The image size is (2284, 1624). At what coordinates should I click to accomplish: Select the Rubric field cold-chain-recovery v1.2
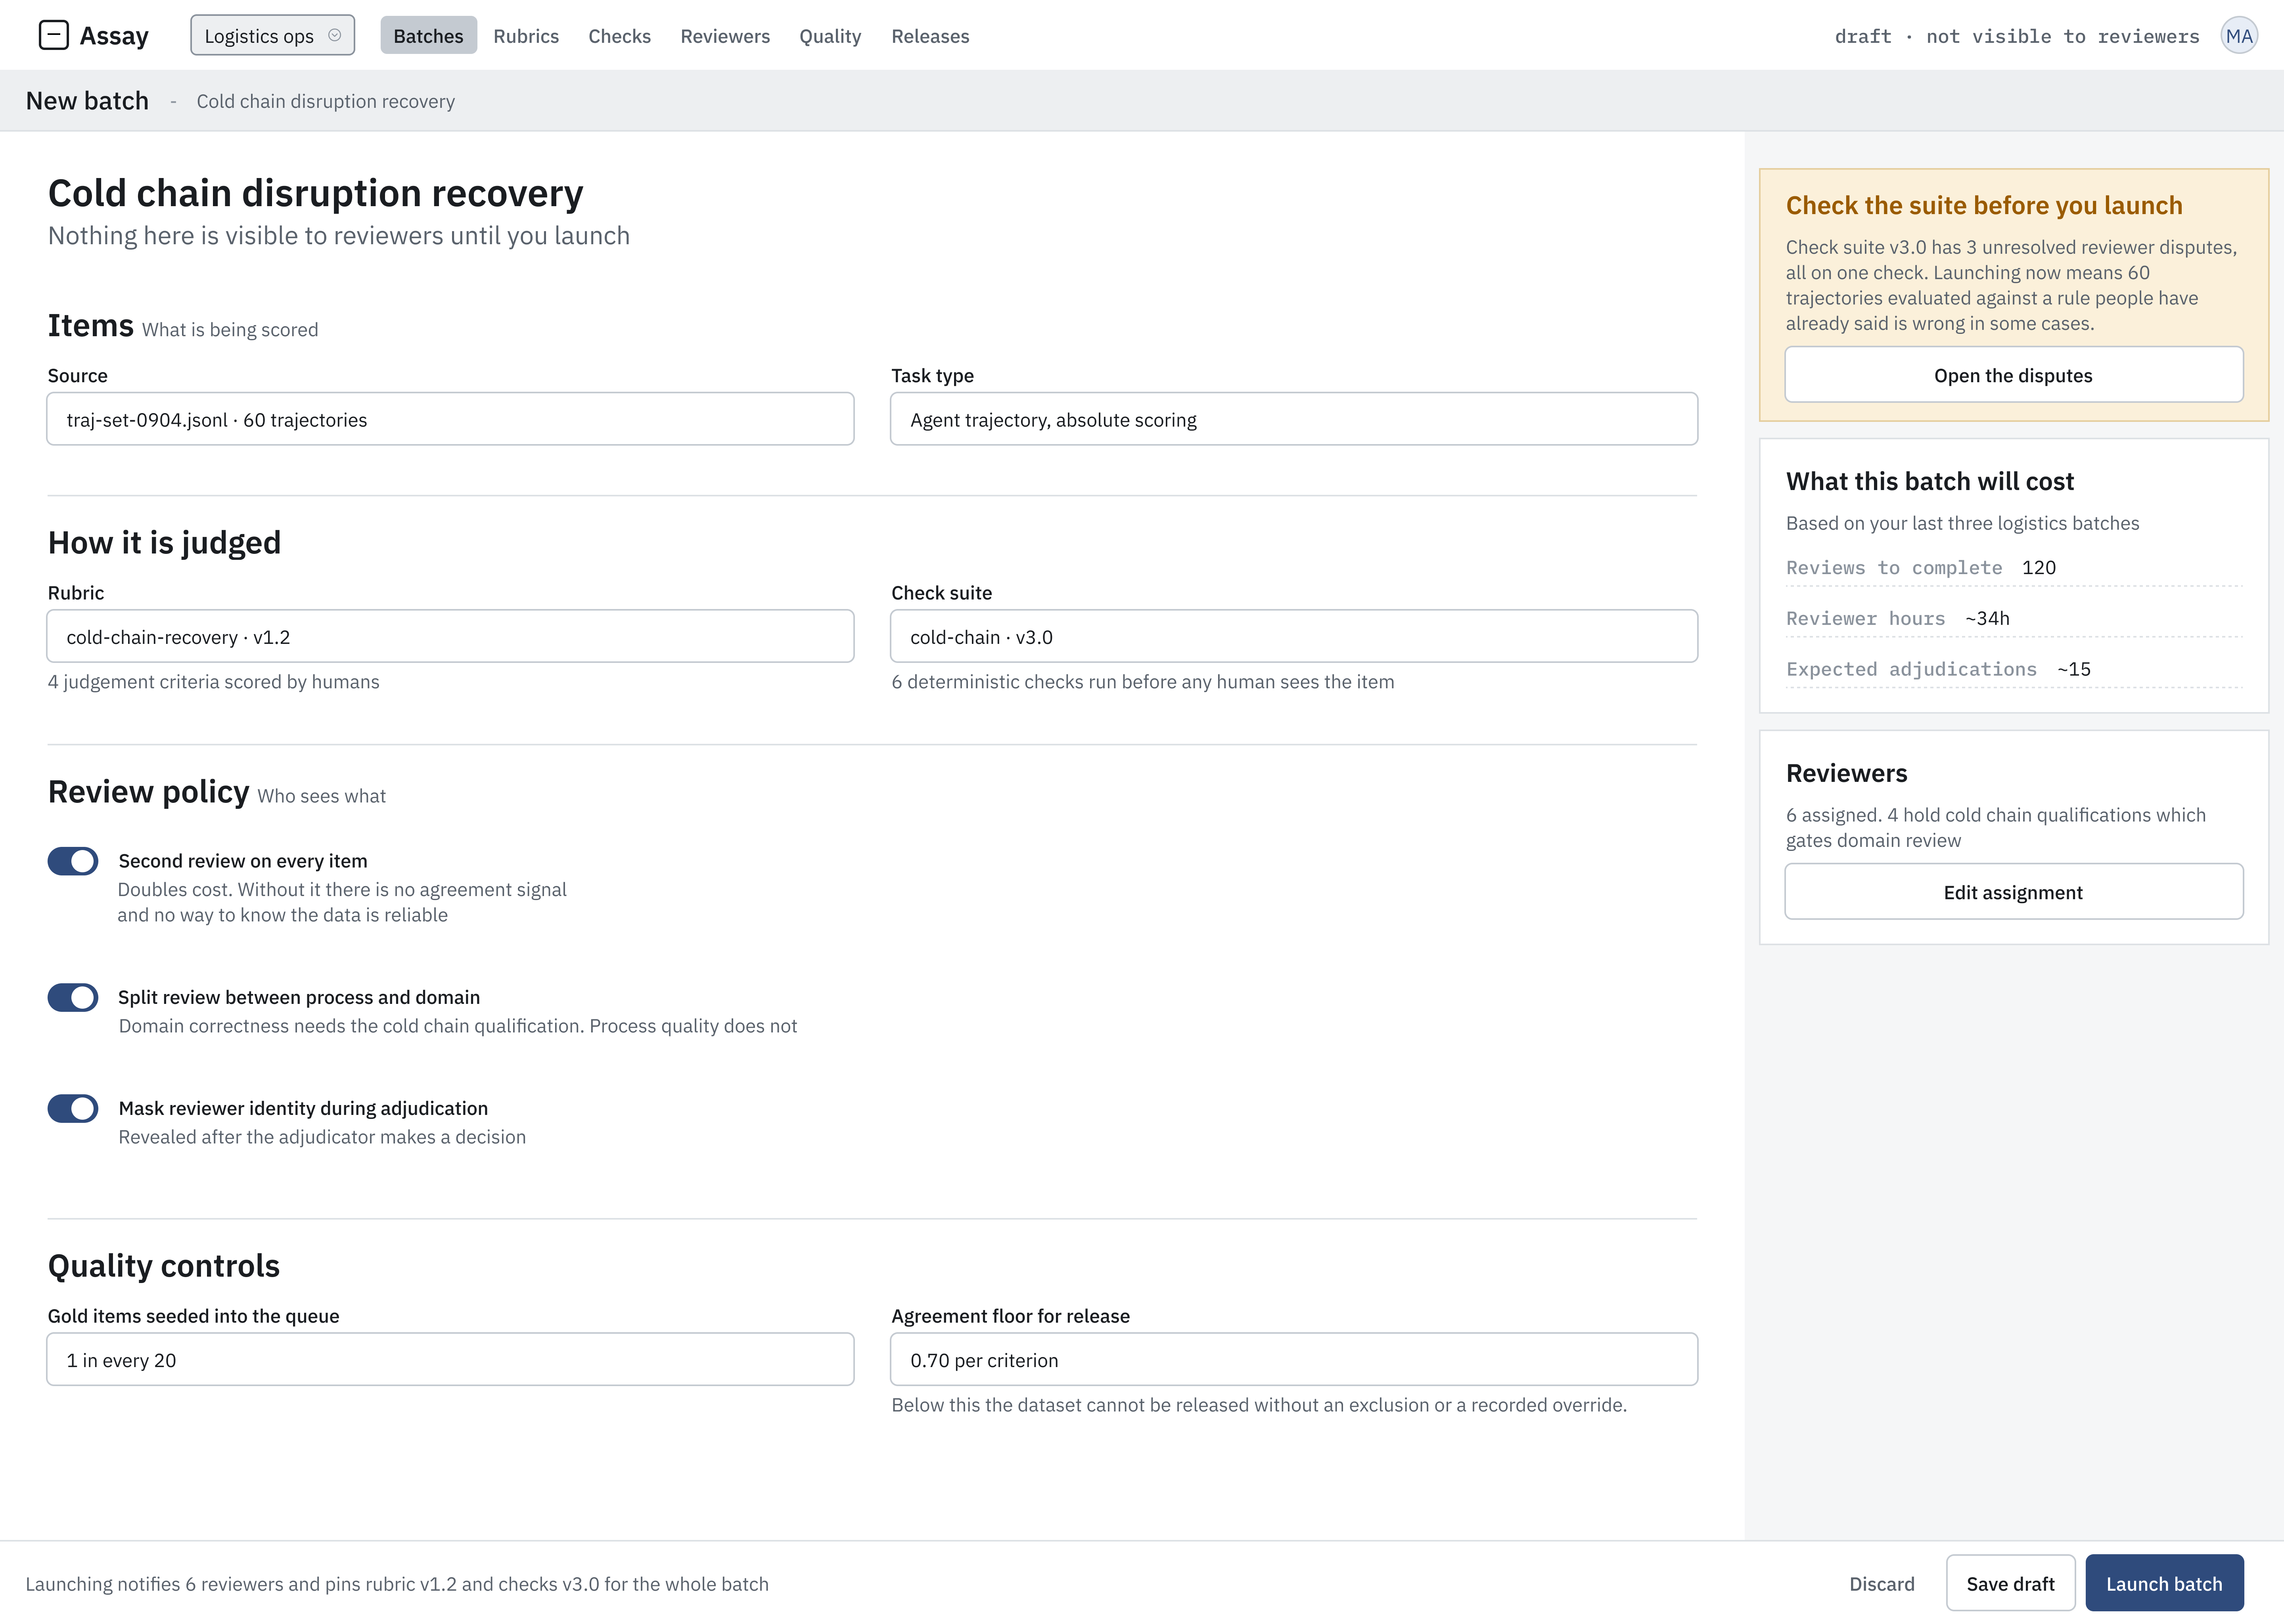click(x=450, y=636)
